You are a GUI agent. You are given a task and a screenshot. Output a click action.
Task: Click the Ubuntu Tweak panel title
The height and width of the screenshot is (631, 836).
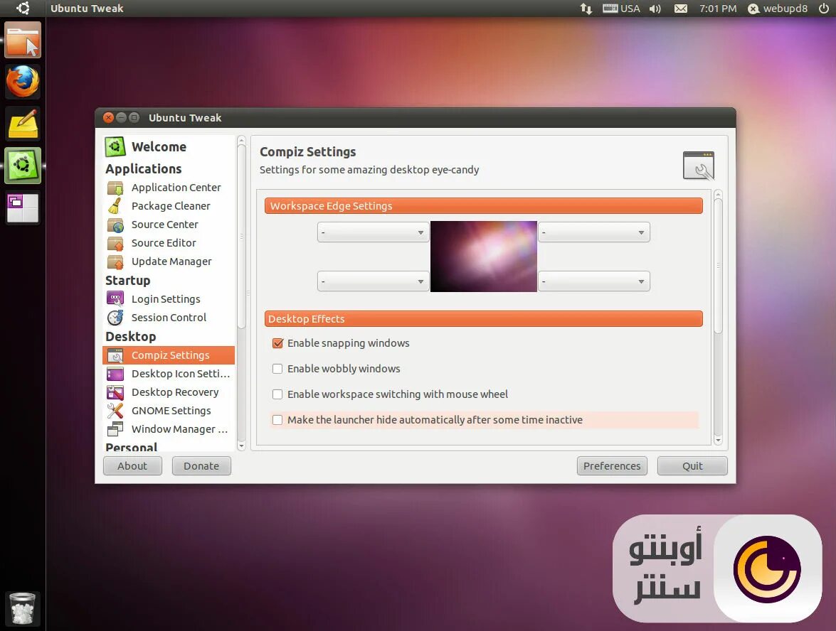[87, 9]
